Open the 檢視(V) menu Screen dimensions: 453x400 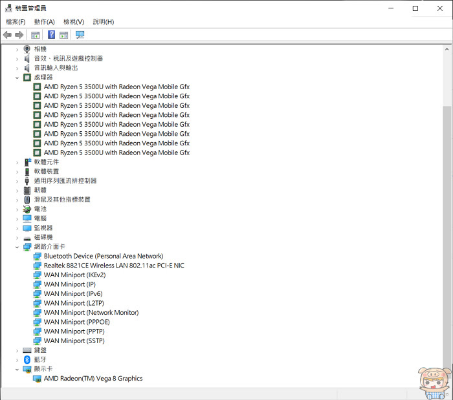(74, 22)
